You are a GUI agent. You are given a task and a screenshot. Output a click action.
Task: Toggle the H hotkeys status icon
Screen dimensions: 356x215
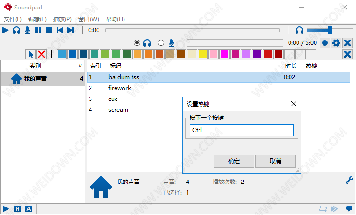17,209
